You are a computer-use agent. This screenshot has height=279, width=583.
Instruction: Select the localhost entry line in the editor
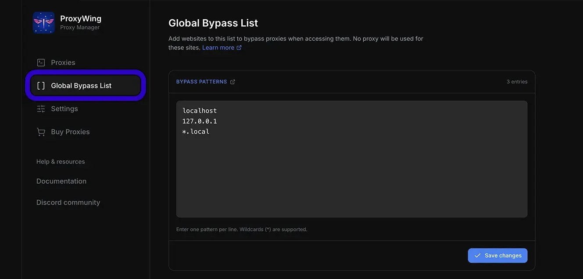tap(200, 110)
